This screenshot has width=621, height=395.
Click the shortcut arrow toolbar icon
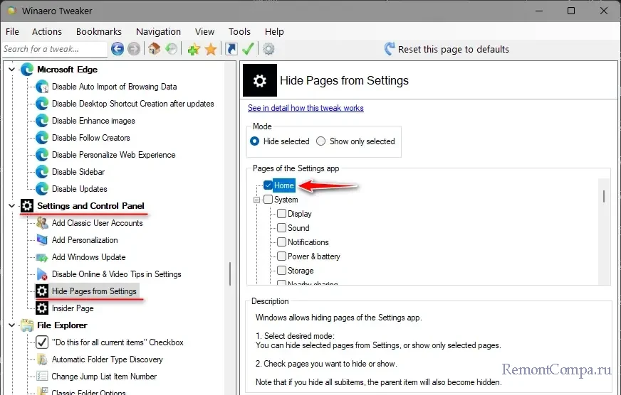point(231,49)
